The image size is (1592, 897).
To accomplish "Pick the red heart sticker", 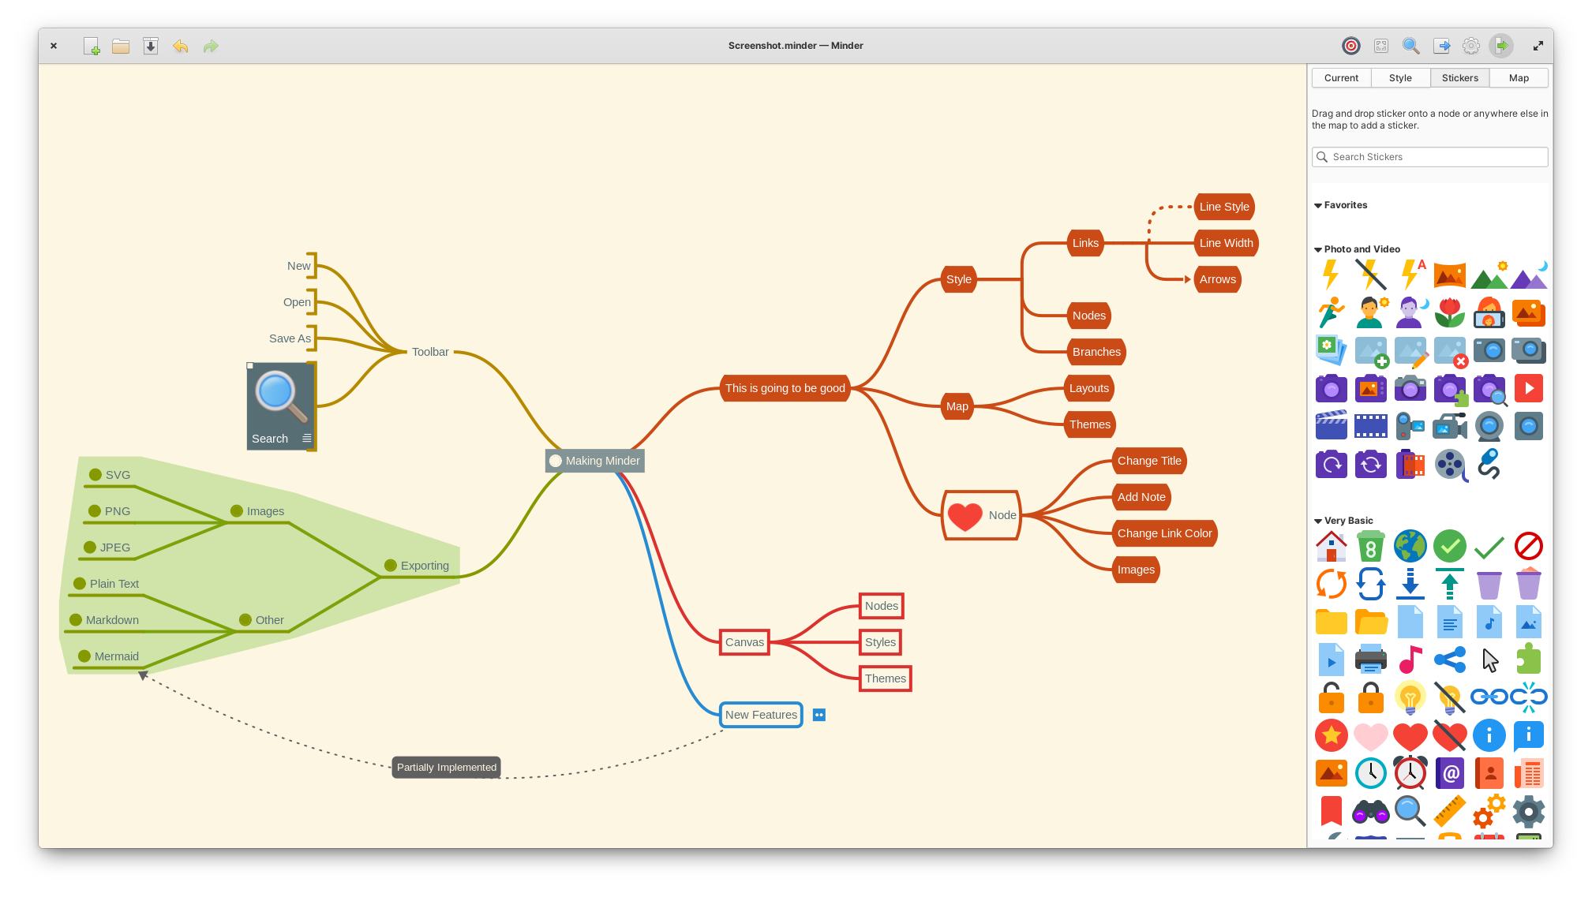I will [1410, 736].
